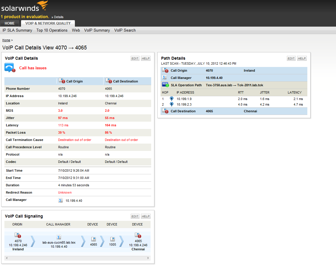The height and width of the screenshot is (267, 336).
Task: Click the Call Origin icon in Path Details
Action: tap(165, 70)
